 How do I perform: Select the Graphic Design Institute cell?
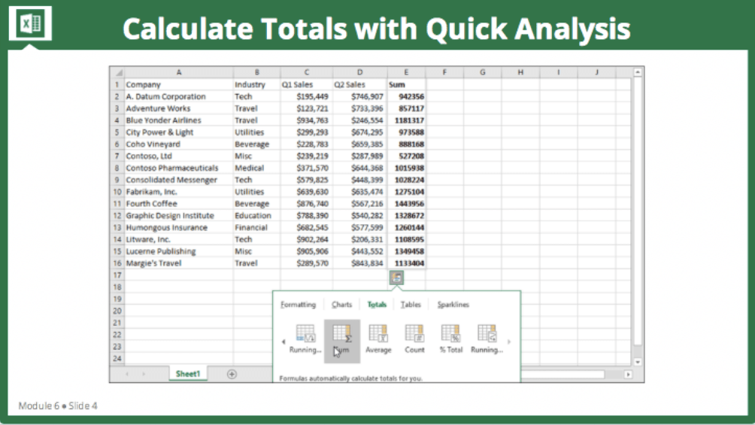pyautogui.click(x=179, y=215)
